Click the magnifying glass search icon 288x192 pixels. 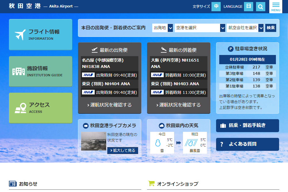click(260, 7)
